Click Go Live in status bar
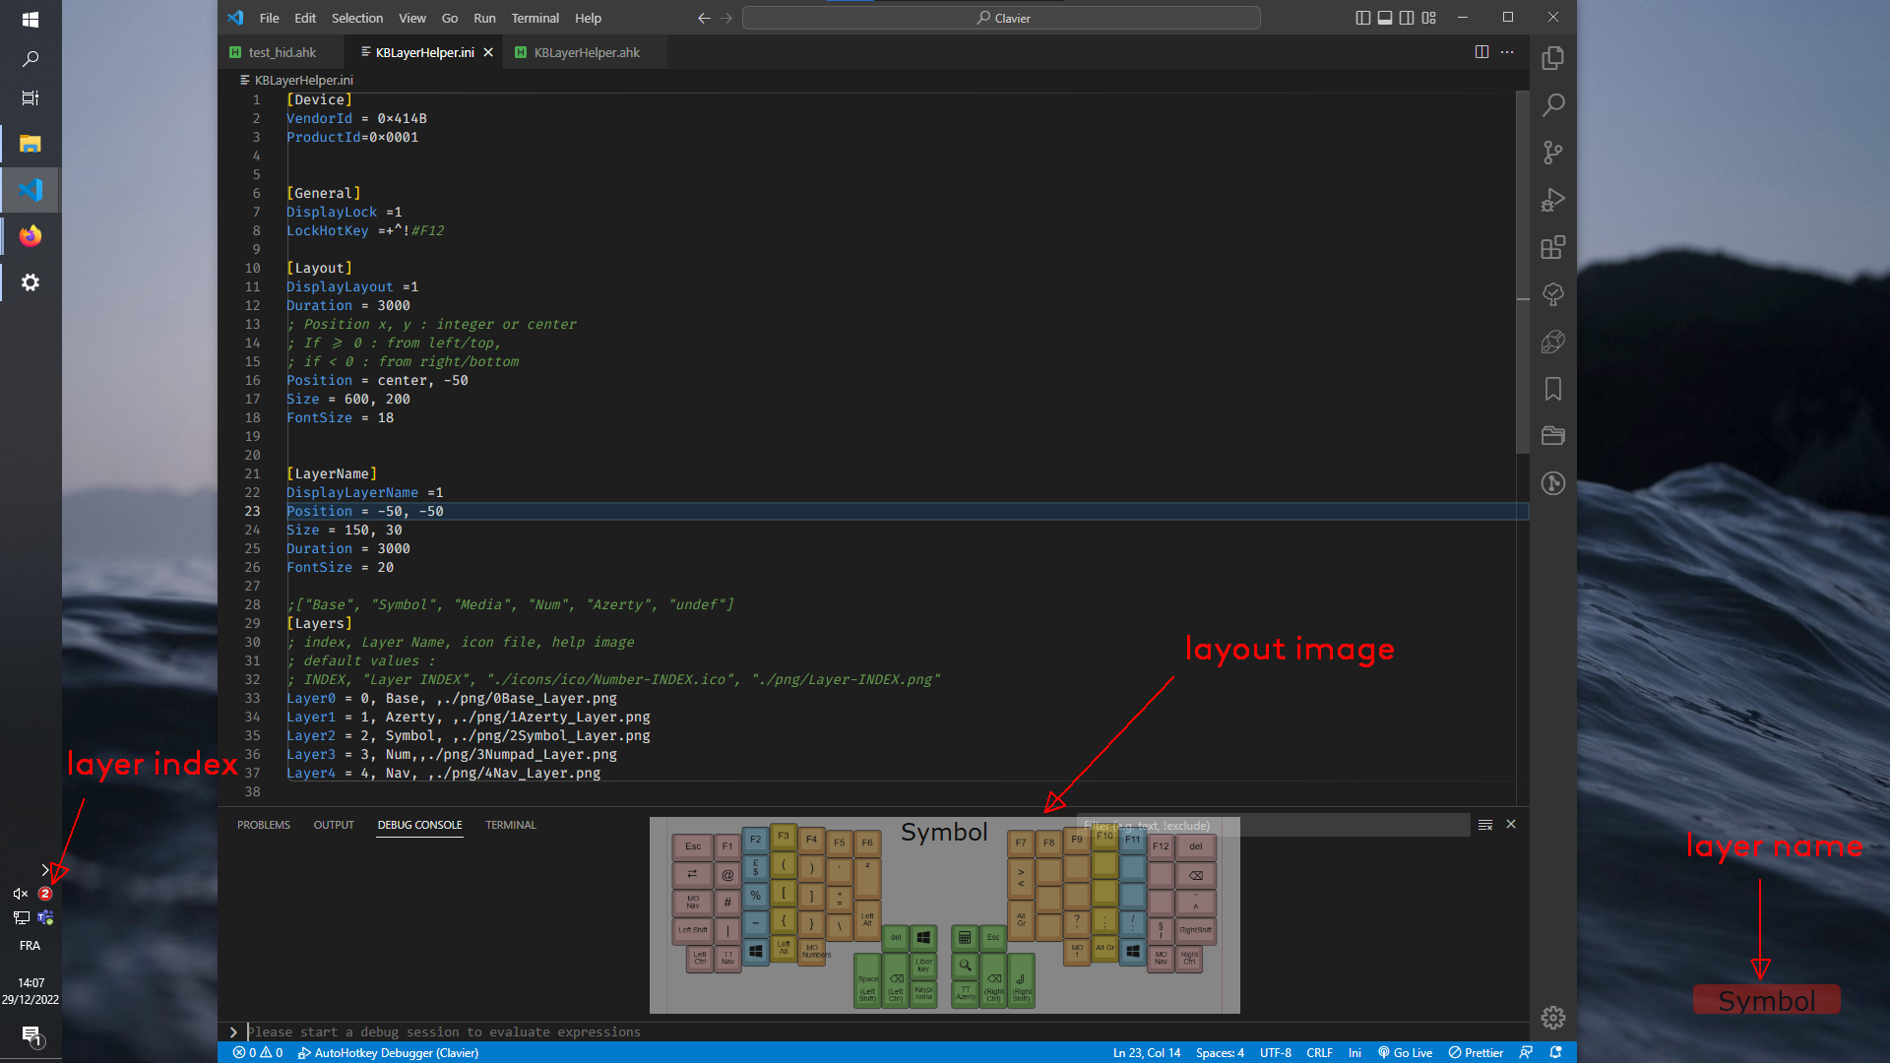 pos(1405,1052)
